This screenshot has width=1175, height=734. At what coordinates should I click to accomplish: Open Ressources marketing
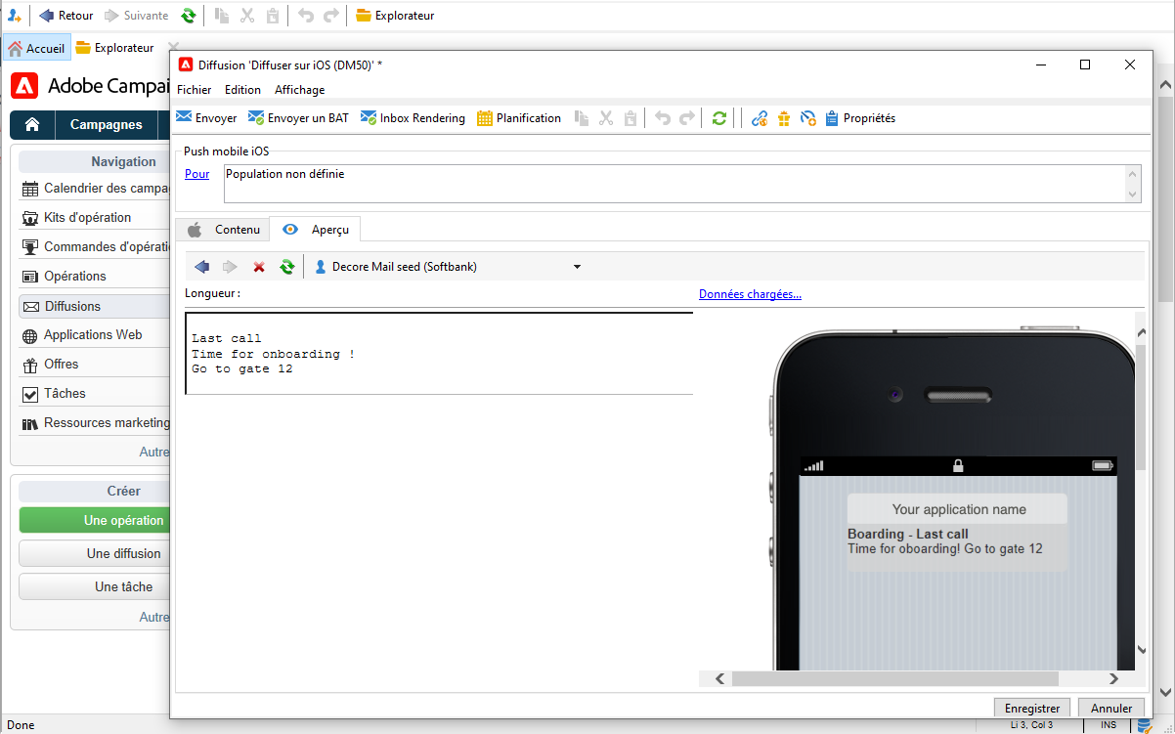[x=96, y=423]
